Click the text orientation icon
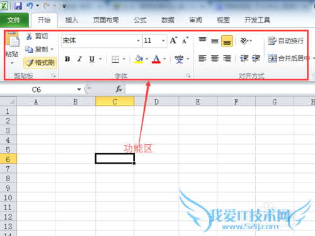The height and width of the screenshot is (236, 315). (x=244, y=41)
